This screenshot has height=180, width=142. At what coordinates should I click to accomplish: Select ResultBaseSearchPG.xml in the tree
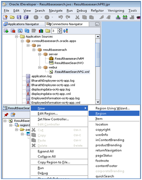72,72
